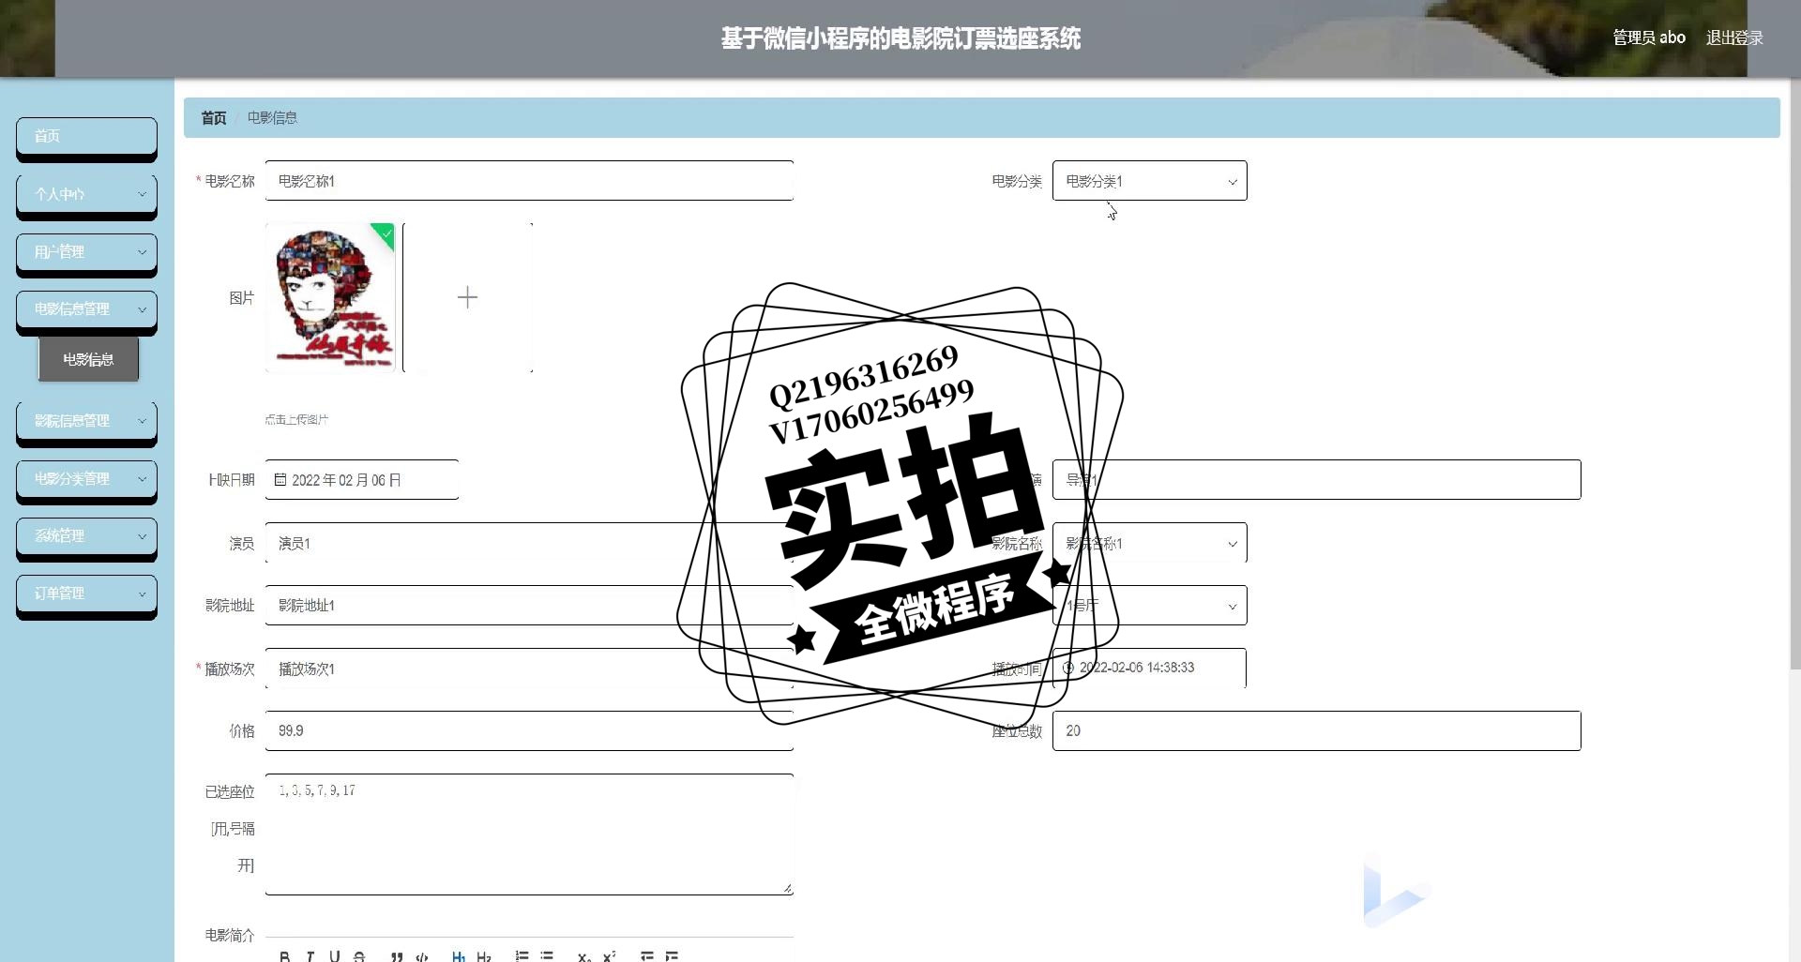This screenshot has height=962, width=1801.
Task: Apply bold in the 电影简介 editor
Action: click(x=284, y=956)
